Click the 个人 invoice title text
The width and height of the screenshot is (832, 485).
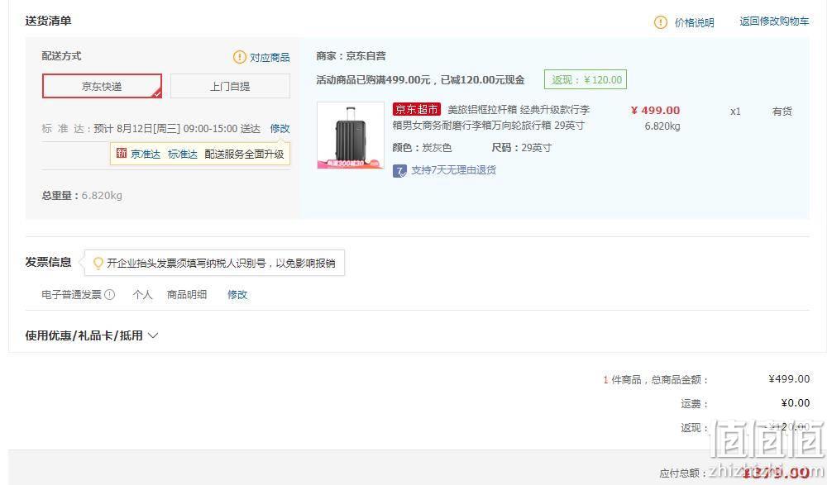click(142, 295)
